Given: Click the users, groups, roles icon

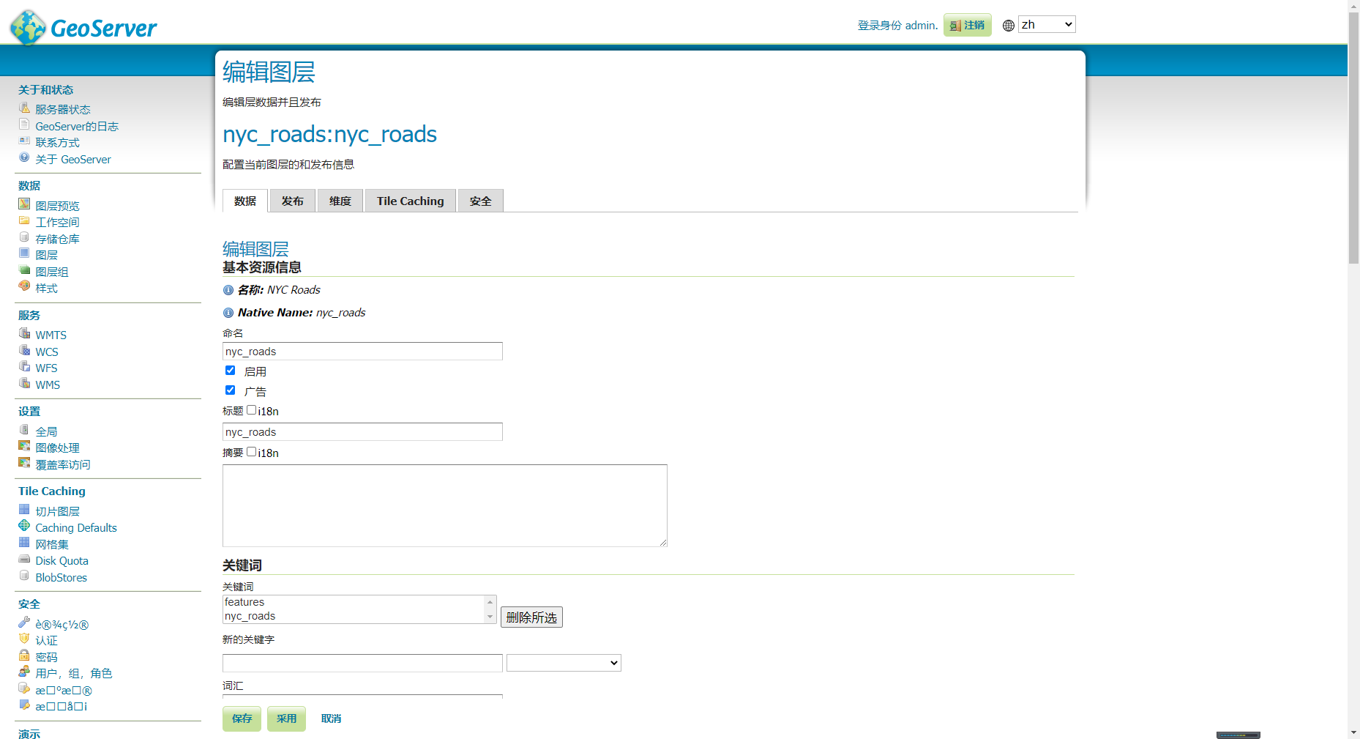Looking at the screenshot, I should [24, 672].
